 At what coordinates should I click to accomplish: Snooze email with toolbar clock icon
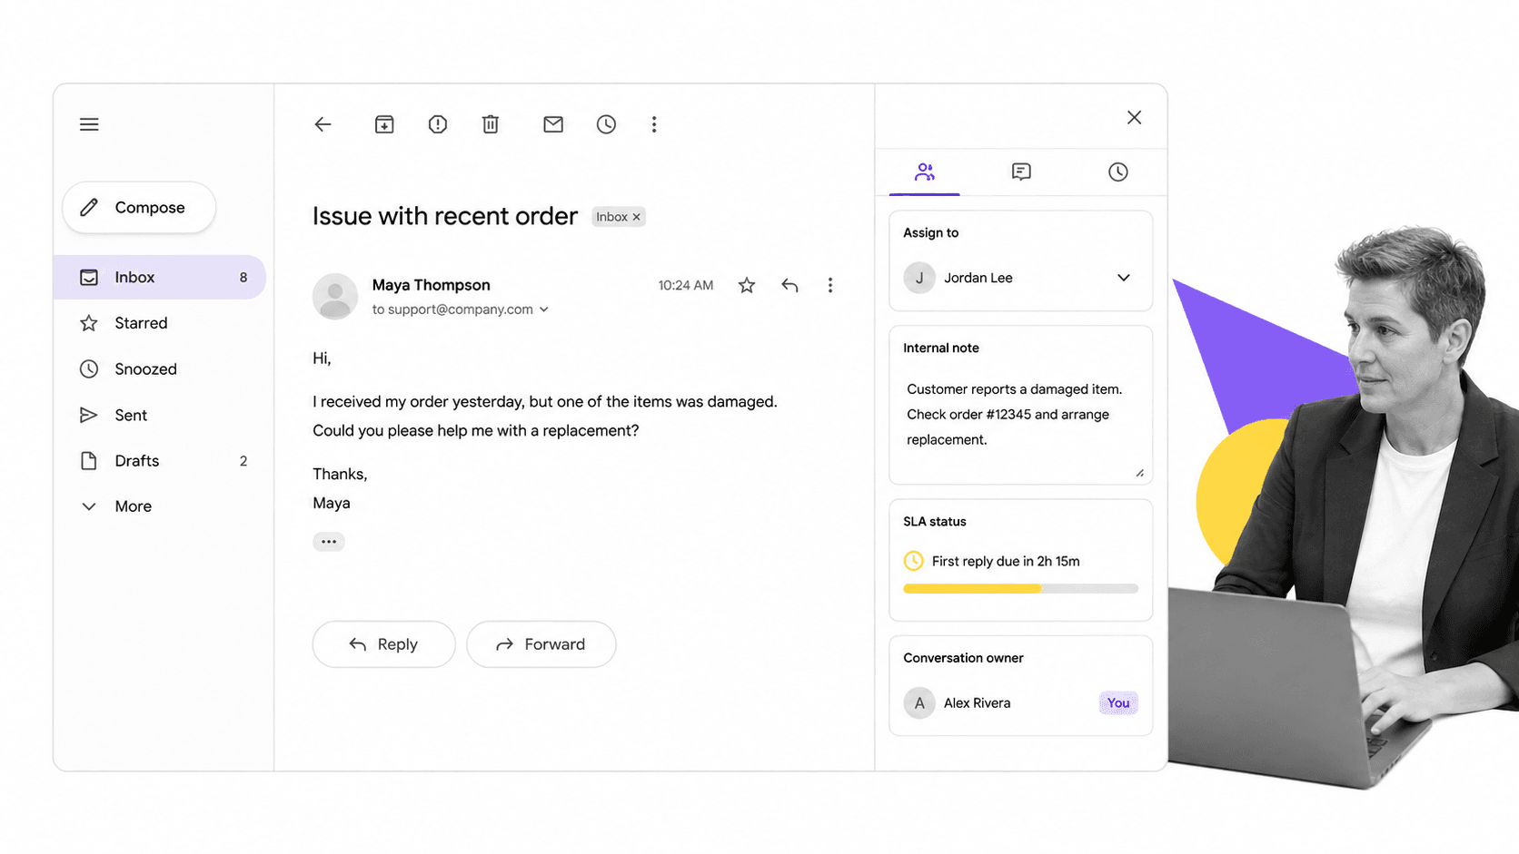606,124
